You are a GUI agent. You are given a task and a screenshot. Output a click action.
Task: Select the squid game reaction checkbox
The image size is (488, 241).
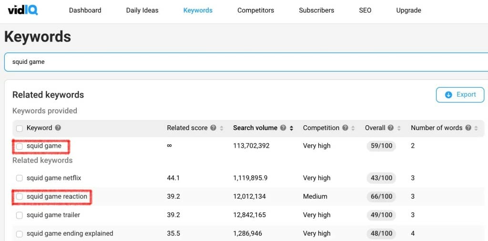20,197
